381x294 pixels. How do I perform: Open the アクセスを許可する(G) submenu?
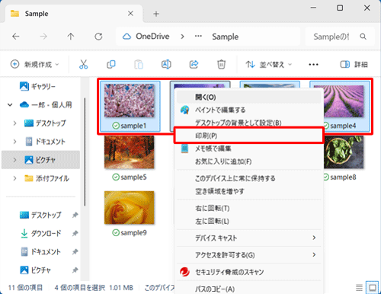tap(249, 255)
